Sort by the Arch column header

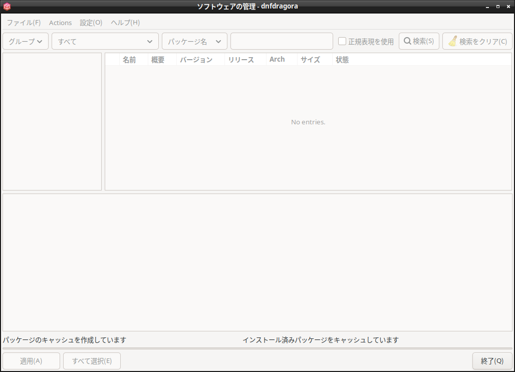[x=282, y=60]
